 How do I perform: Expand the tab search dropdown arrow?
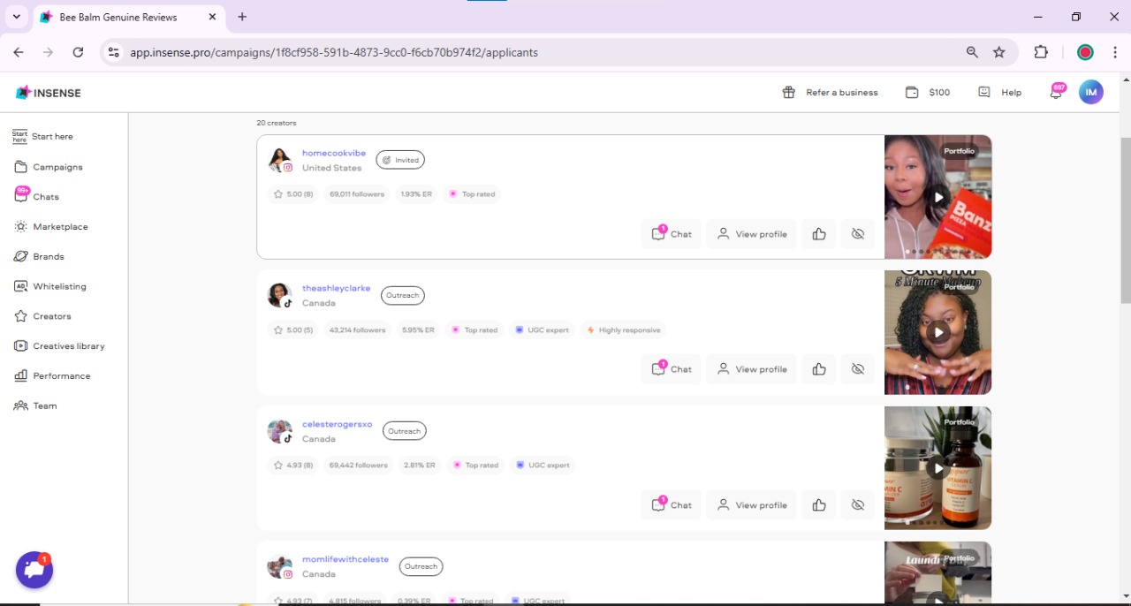tap(16, 17)
